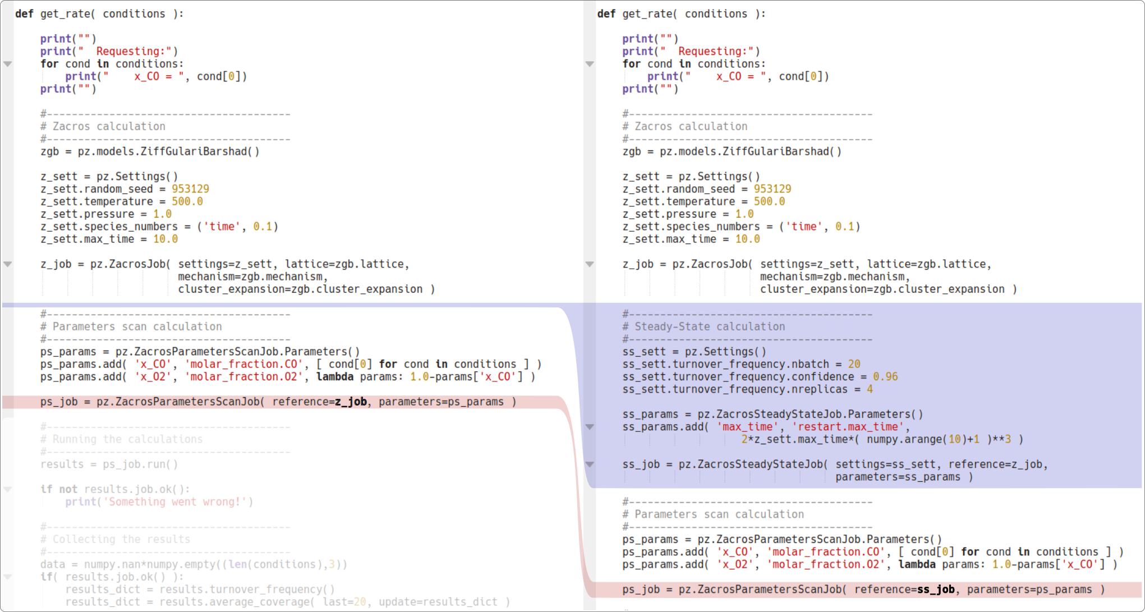Click the '# Steady-State calculation' comment
Viewport: 1145px width, 612px height.
(x=703, y=326)
